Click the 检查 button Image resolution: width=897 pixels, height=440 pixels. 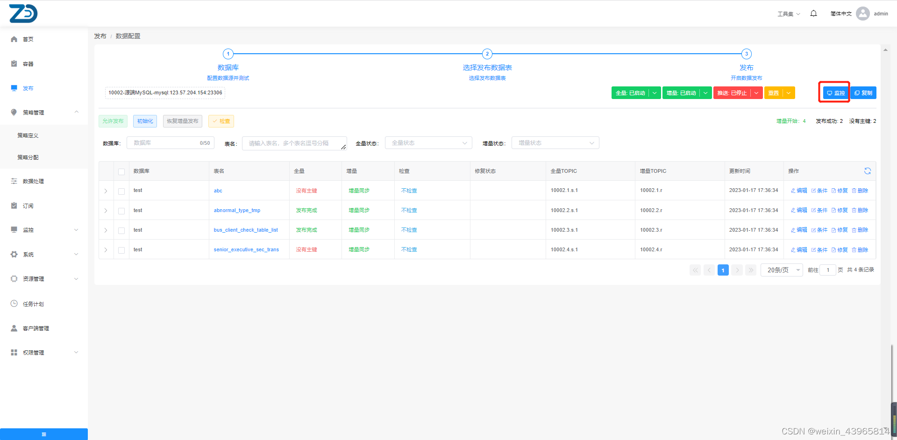[x=221, y=121]
